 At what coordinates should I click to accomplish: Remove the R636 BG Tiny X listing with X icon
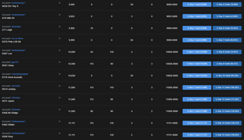[60, 3]
